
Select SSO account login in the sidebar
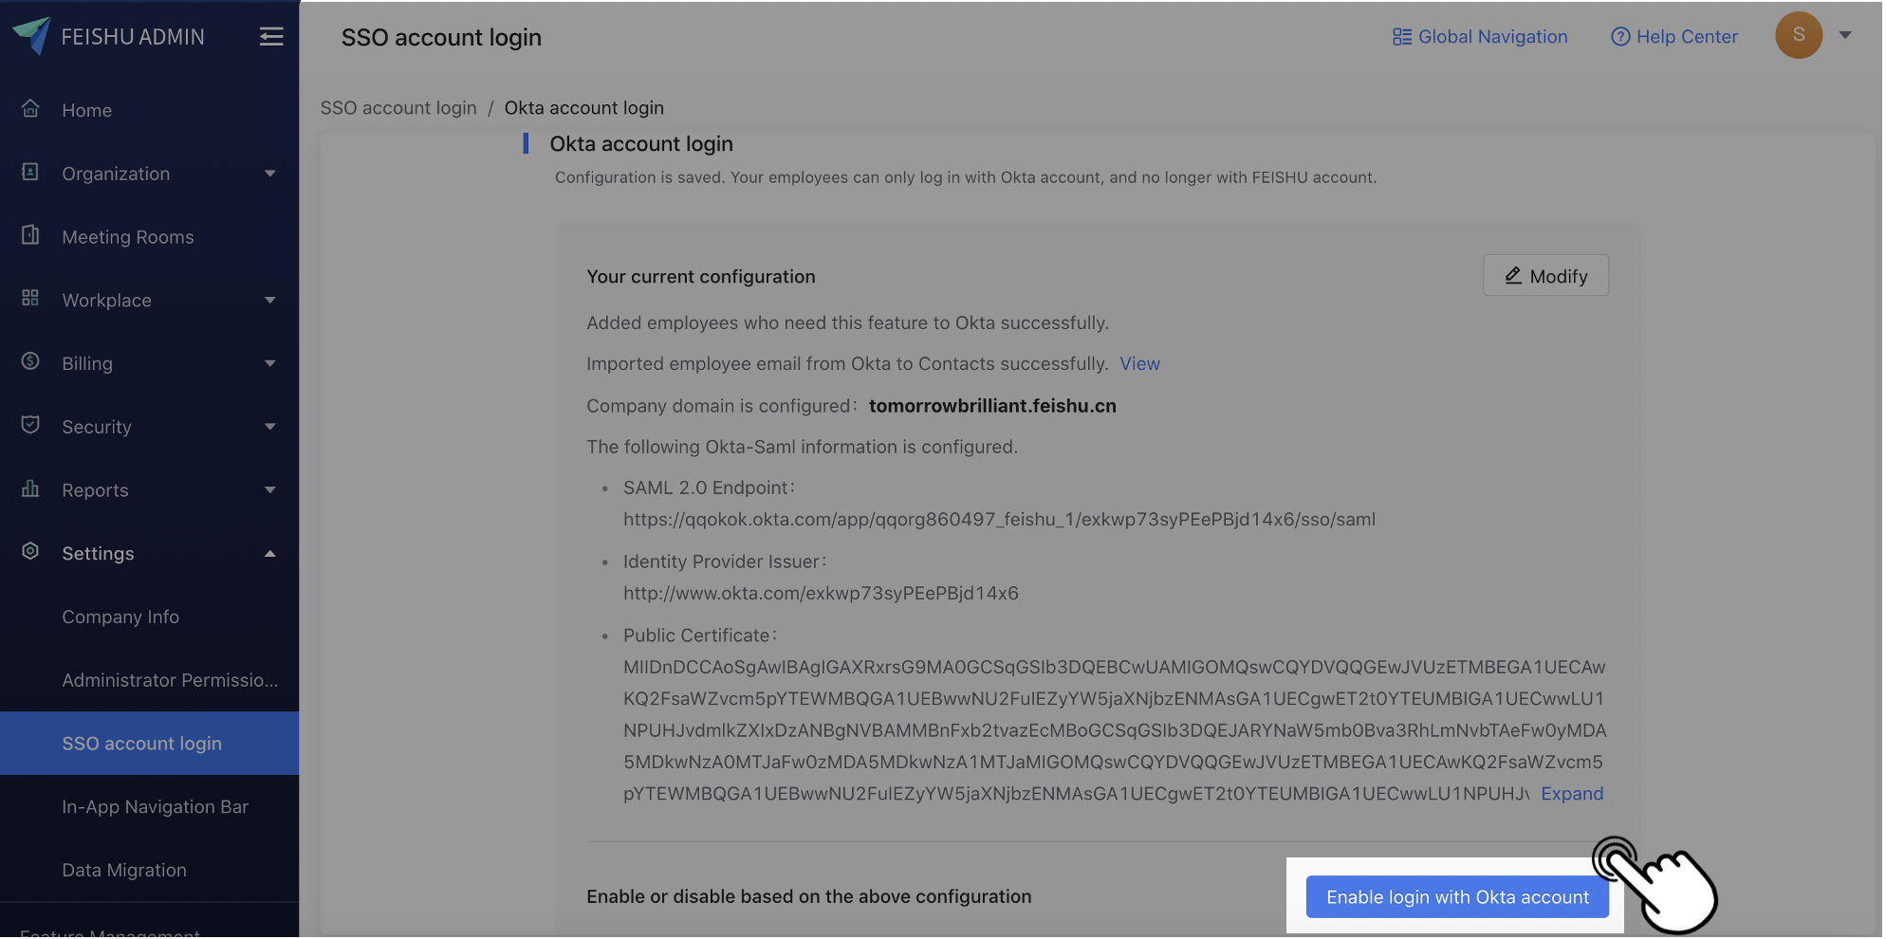(x=142, y=743)
